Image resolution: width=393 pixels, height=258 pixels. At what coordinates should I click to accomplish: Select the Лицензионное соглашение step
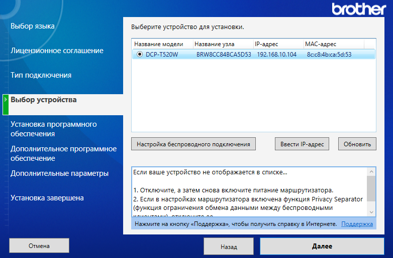pyautogui.click(x=57, y=51)
